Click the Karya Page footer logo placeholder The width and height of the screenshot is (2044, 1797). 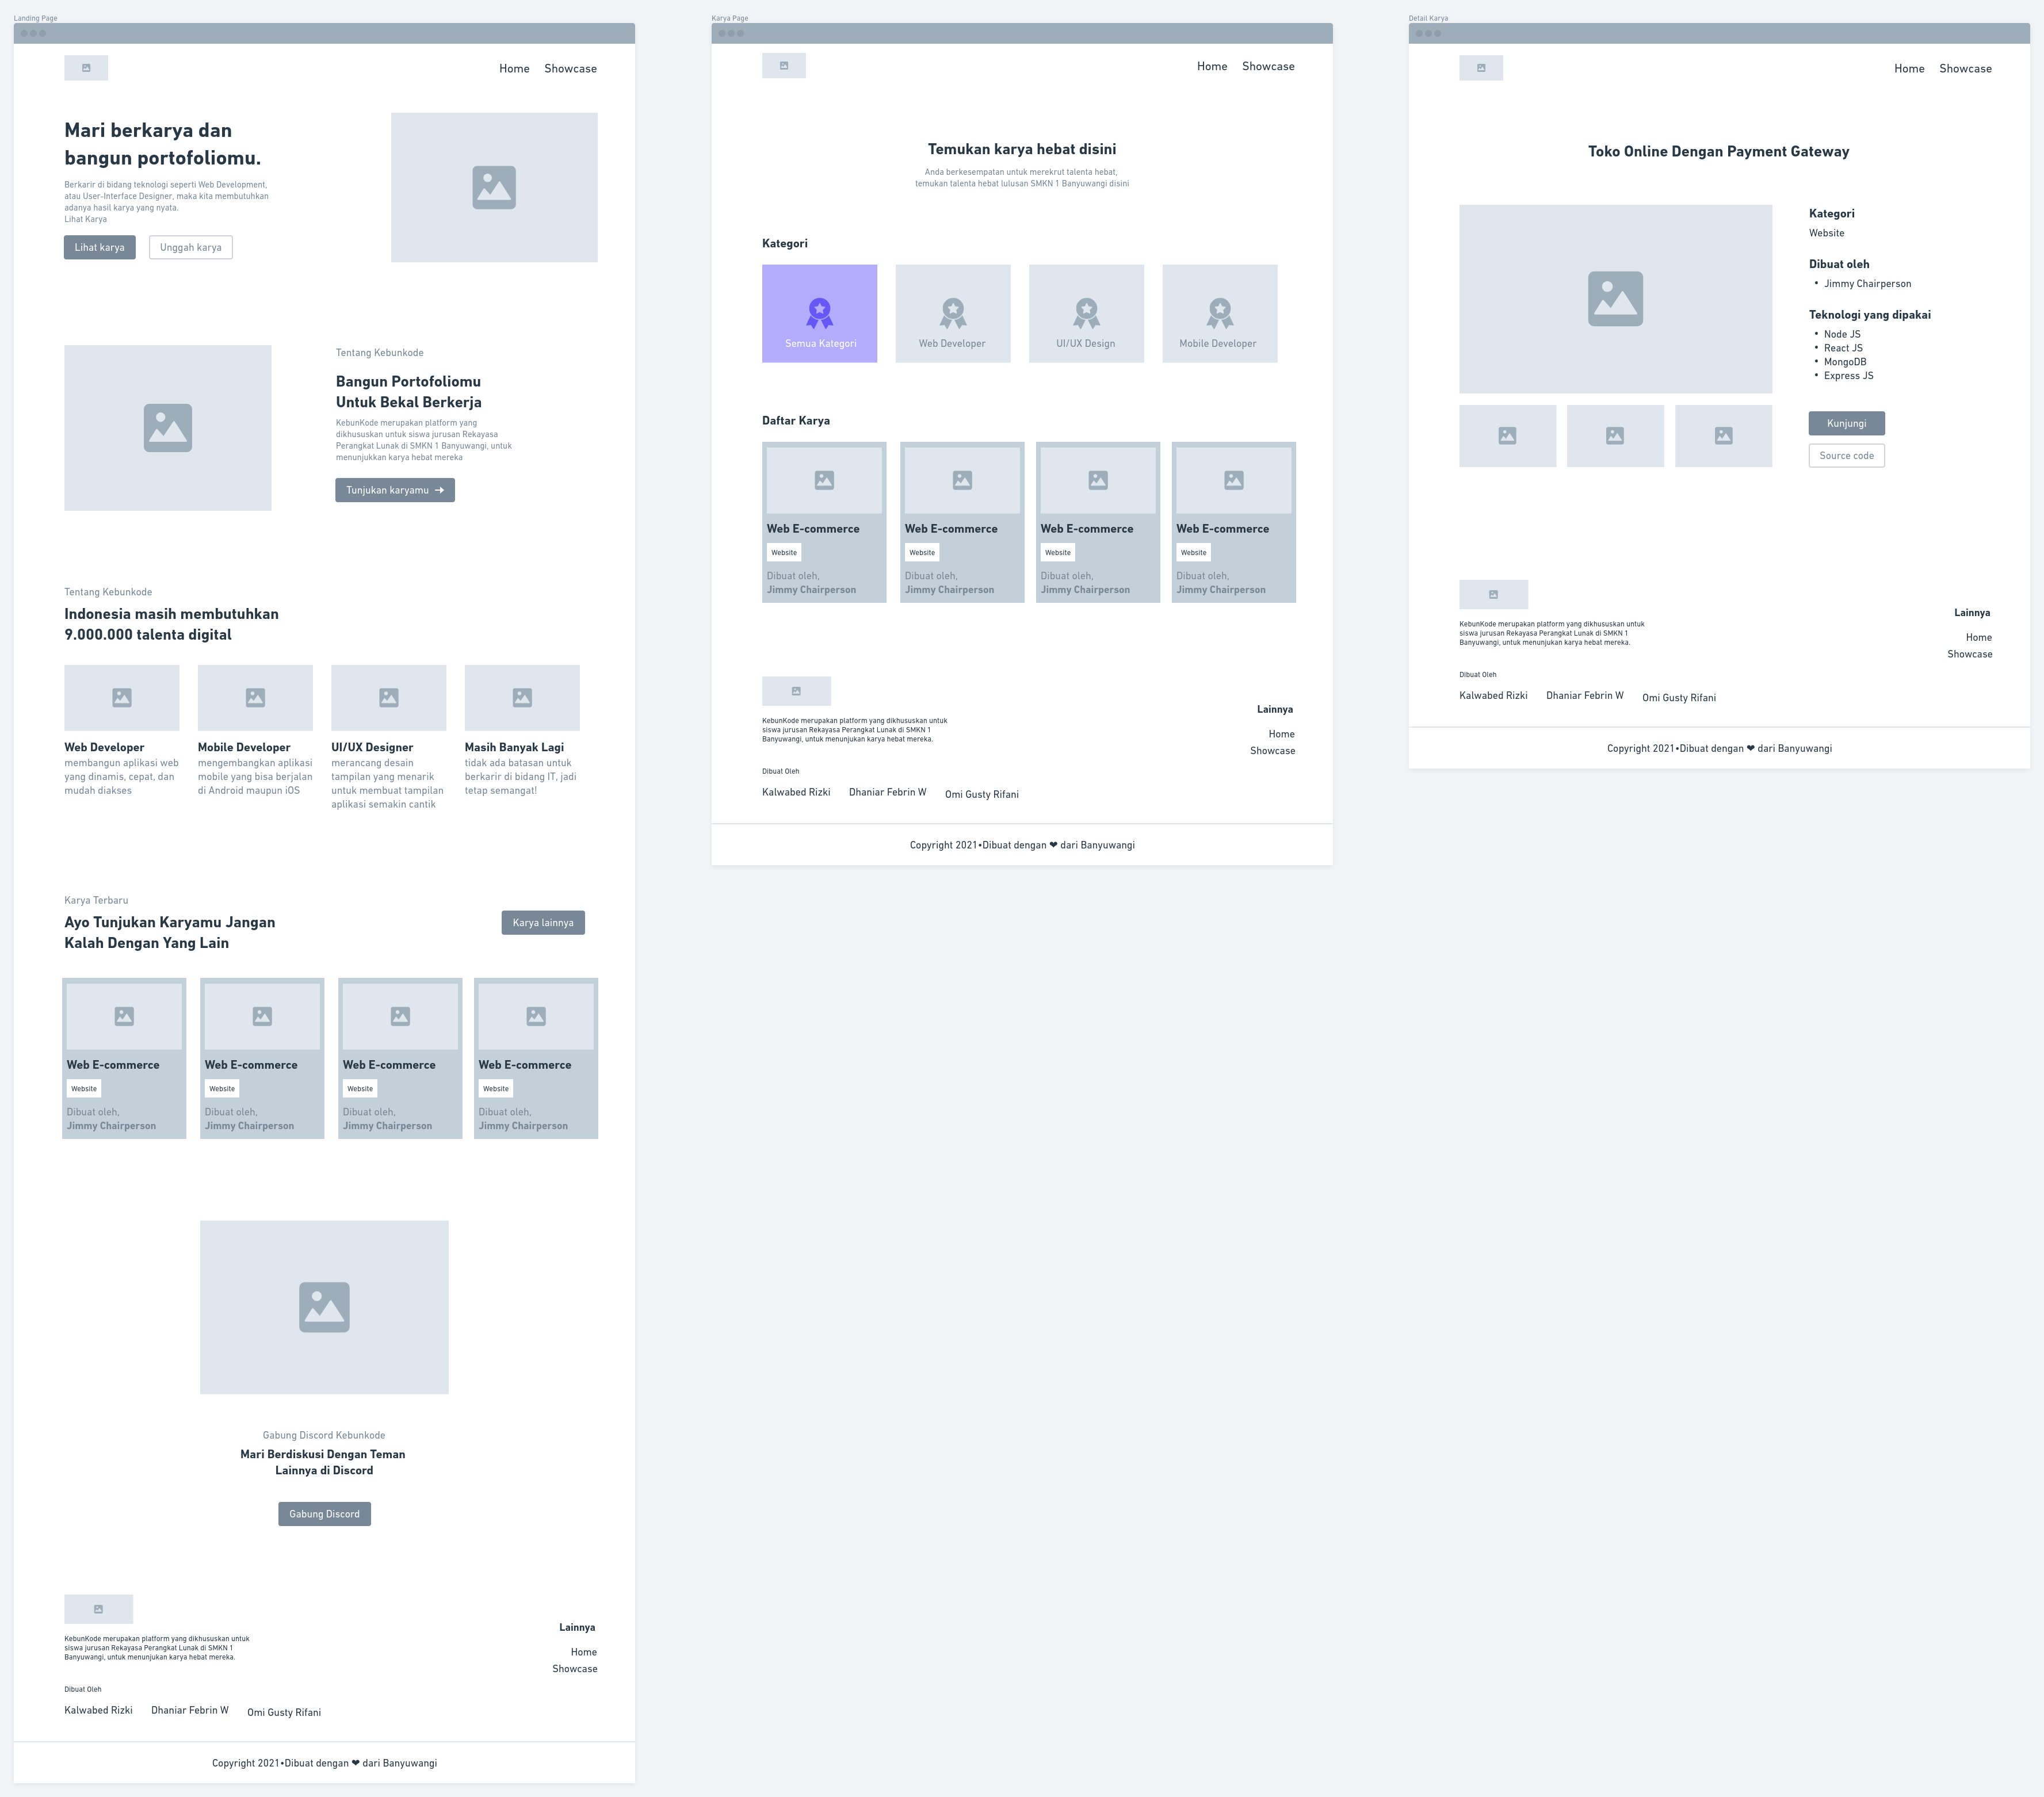[796, 691]
